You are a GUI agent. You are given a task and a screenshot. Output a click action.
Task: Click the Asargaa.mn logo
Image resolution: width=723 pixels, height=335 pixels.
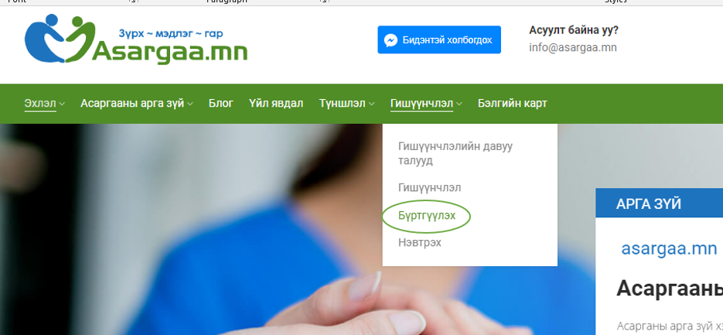pos(136,39)
